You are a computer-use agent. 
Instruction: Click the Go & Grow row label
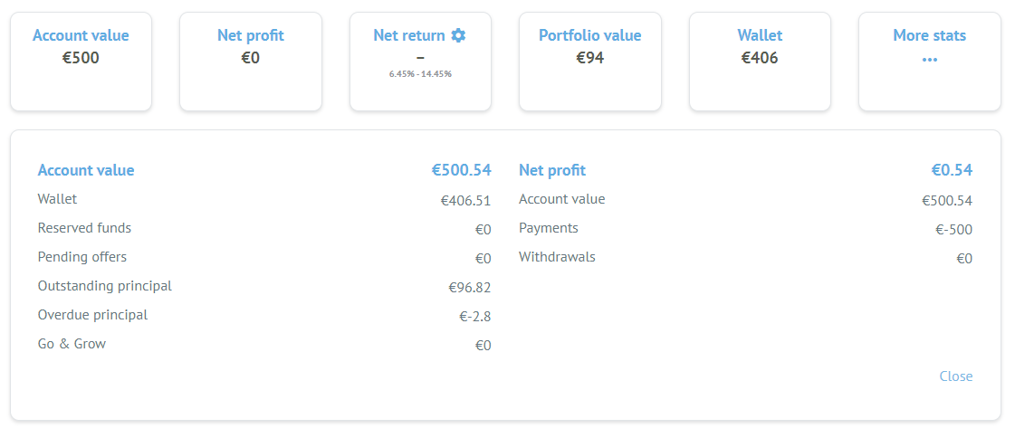(x=72, y=344)
